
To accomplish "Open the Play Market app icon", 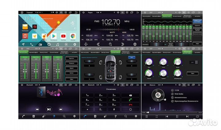I will [x=54, y=37].
